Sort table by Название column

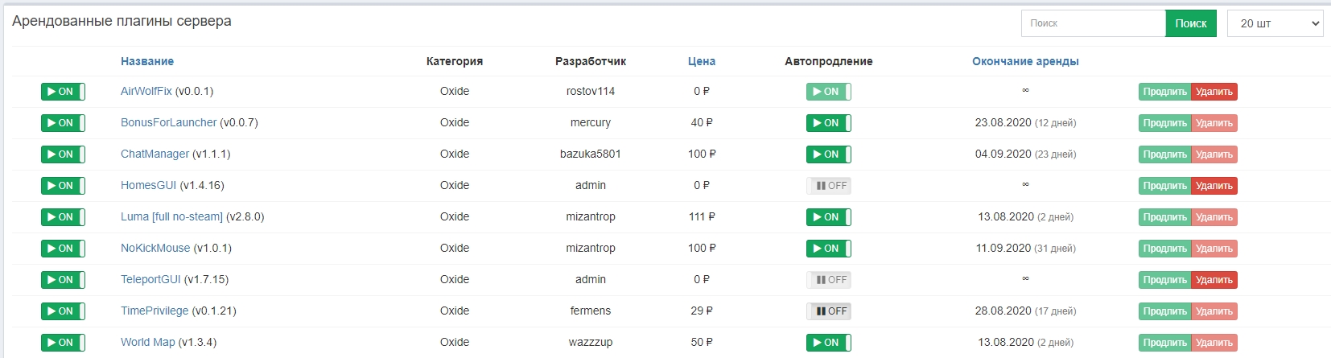click(147, 61)
